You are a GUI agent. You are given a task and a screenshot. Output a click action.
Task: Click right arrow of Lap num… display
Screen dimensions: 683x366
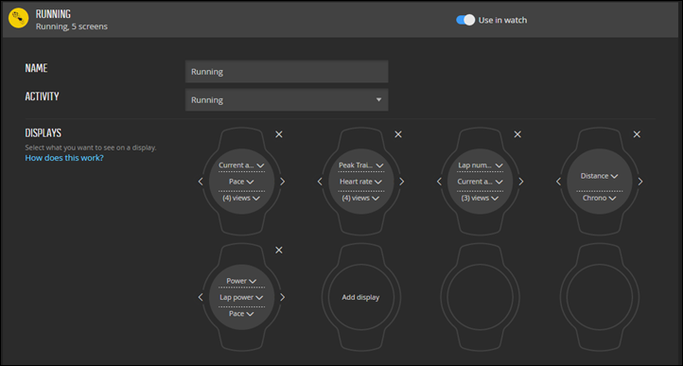point(521,182)
